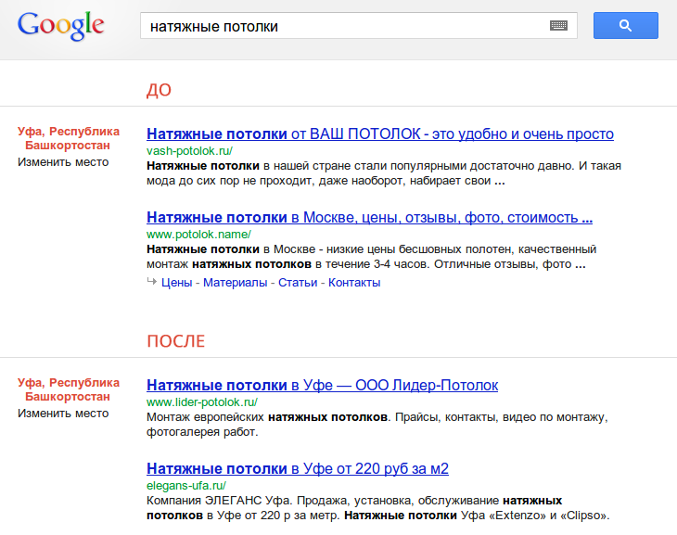Click the Уфа location text in the ДО section
Screen dimensions: 677x535
(x=69, y=138)
